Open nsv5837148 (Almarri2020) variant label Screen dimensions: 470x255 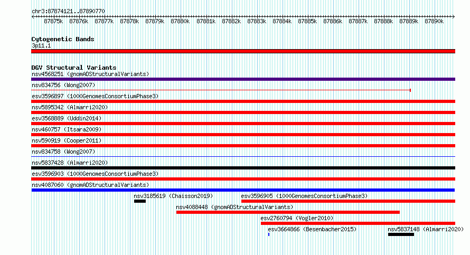[x=426, y=230]
